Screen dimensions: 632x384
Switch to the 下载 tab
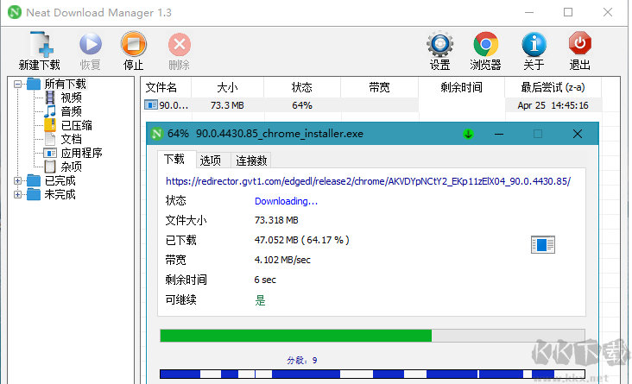[176, 159]
